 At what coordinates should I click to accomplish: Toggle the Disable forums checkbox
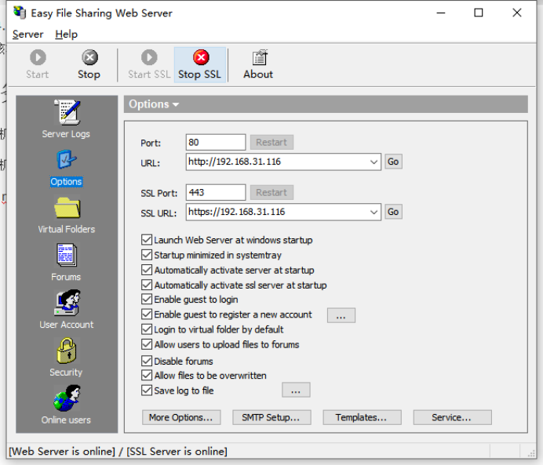(147, 361)
